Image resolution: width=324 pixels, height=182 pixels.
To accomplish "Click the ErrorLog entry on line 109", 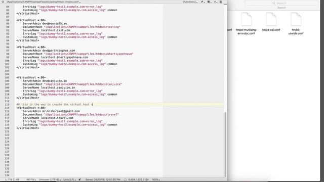I will [x=63, y=91].
